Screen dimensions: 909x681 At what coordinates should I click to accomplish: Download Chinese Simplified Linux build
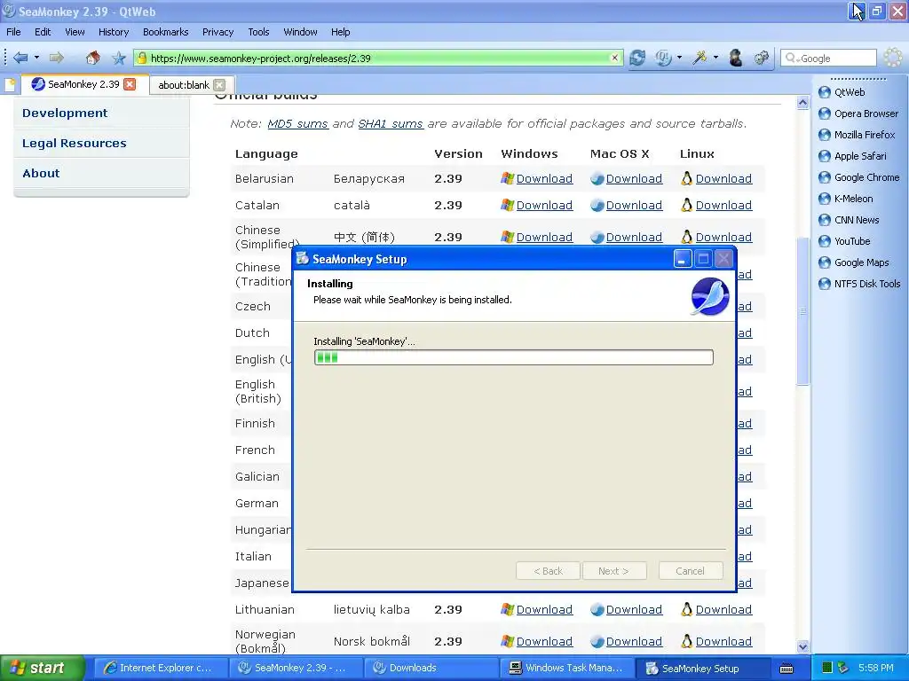(723, 237)
